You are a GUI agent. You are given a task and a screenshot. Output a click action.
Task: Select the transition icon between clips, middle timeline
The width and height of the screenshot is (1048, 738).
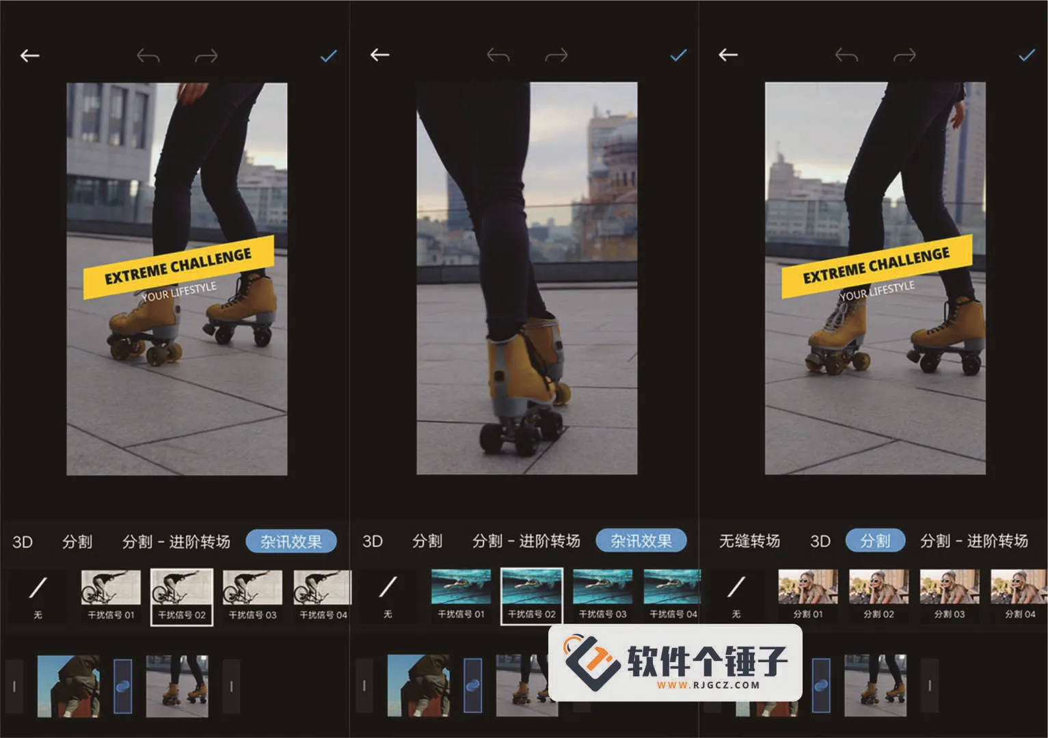[473, 685]
